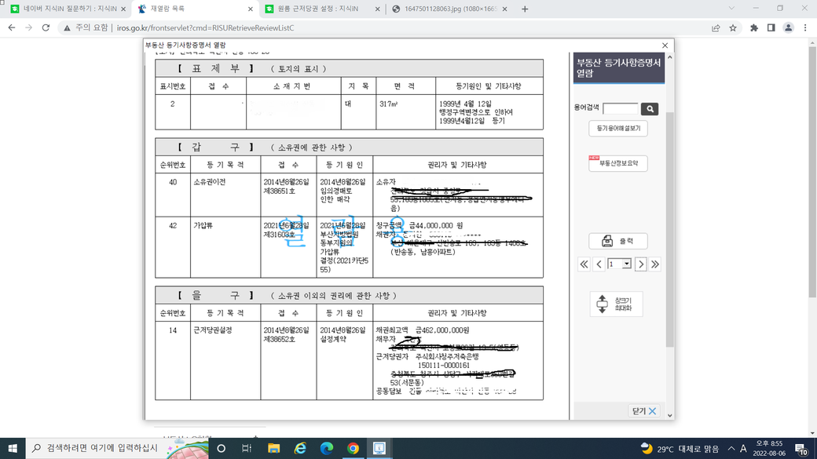Open the Chrome three-dot menu

click(805, 28)
